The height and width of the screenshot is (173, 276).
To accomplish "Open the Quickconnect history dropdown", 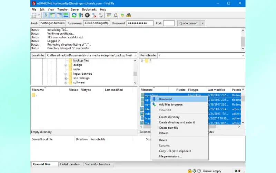I will click(x=203, y=23).
